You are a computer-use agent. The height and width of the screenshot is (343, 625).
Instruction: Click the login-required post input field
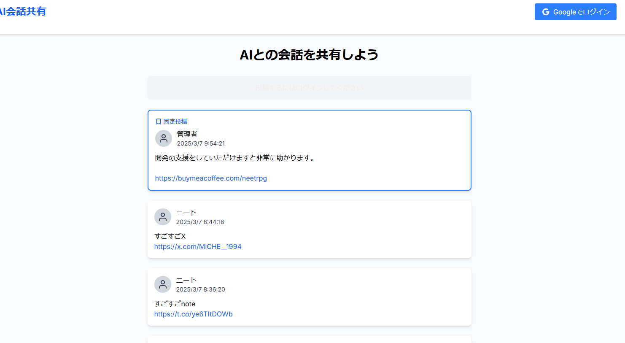click(x=309, y=88)
